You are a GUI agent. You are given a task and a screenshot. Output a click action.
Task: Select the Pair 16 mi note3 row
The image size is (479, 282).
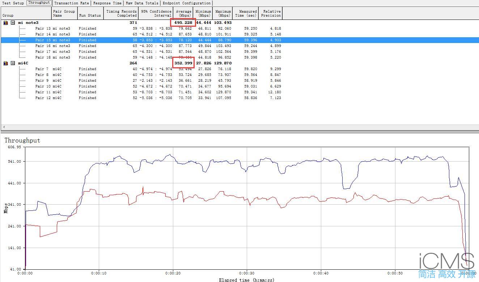(239, 46)
